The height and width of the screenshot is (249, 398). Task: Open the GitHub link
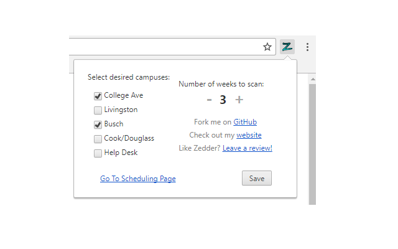[245, 122]
